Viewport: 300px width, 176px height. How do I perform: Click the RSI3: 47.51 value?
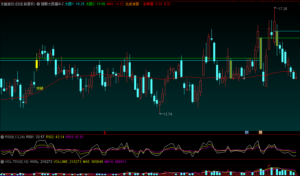click(75, 137)
